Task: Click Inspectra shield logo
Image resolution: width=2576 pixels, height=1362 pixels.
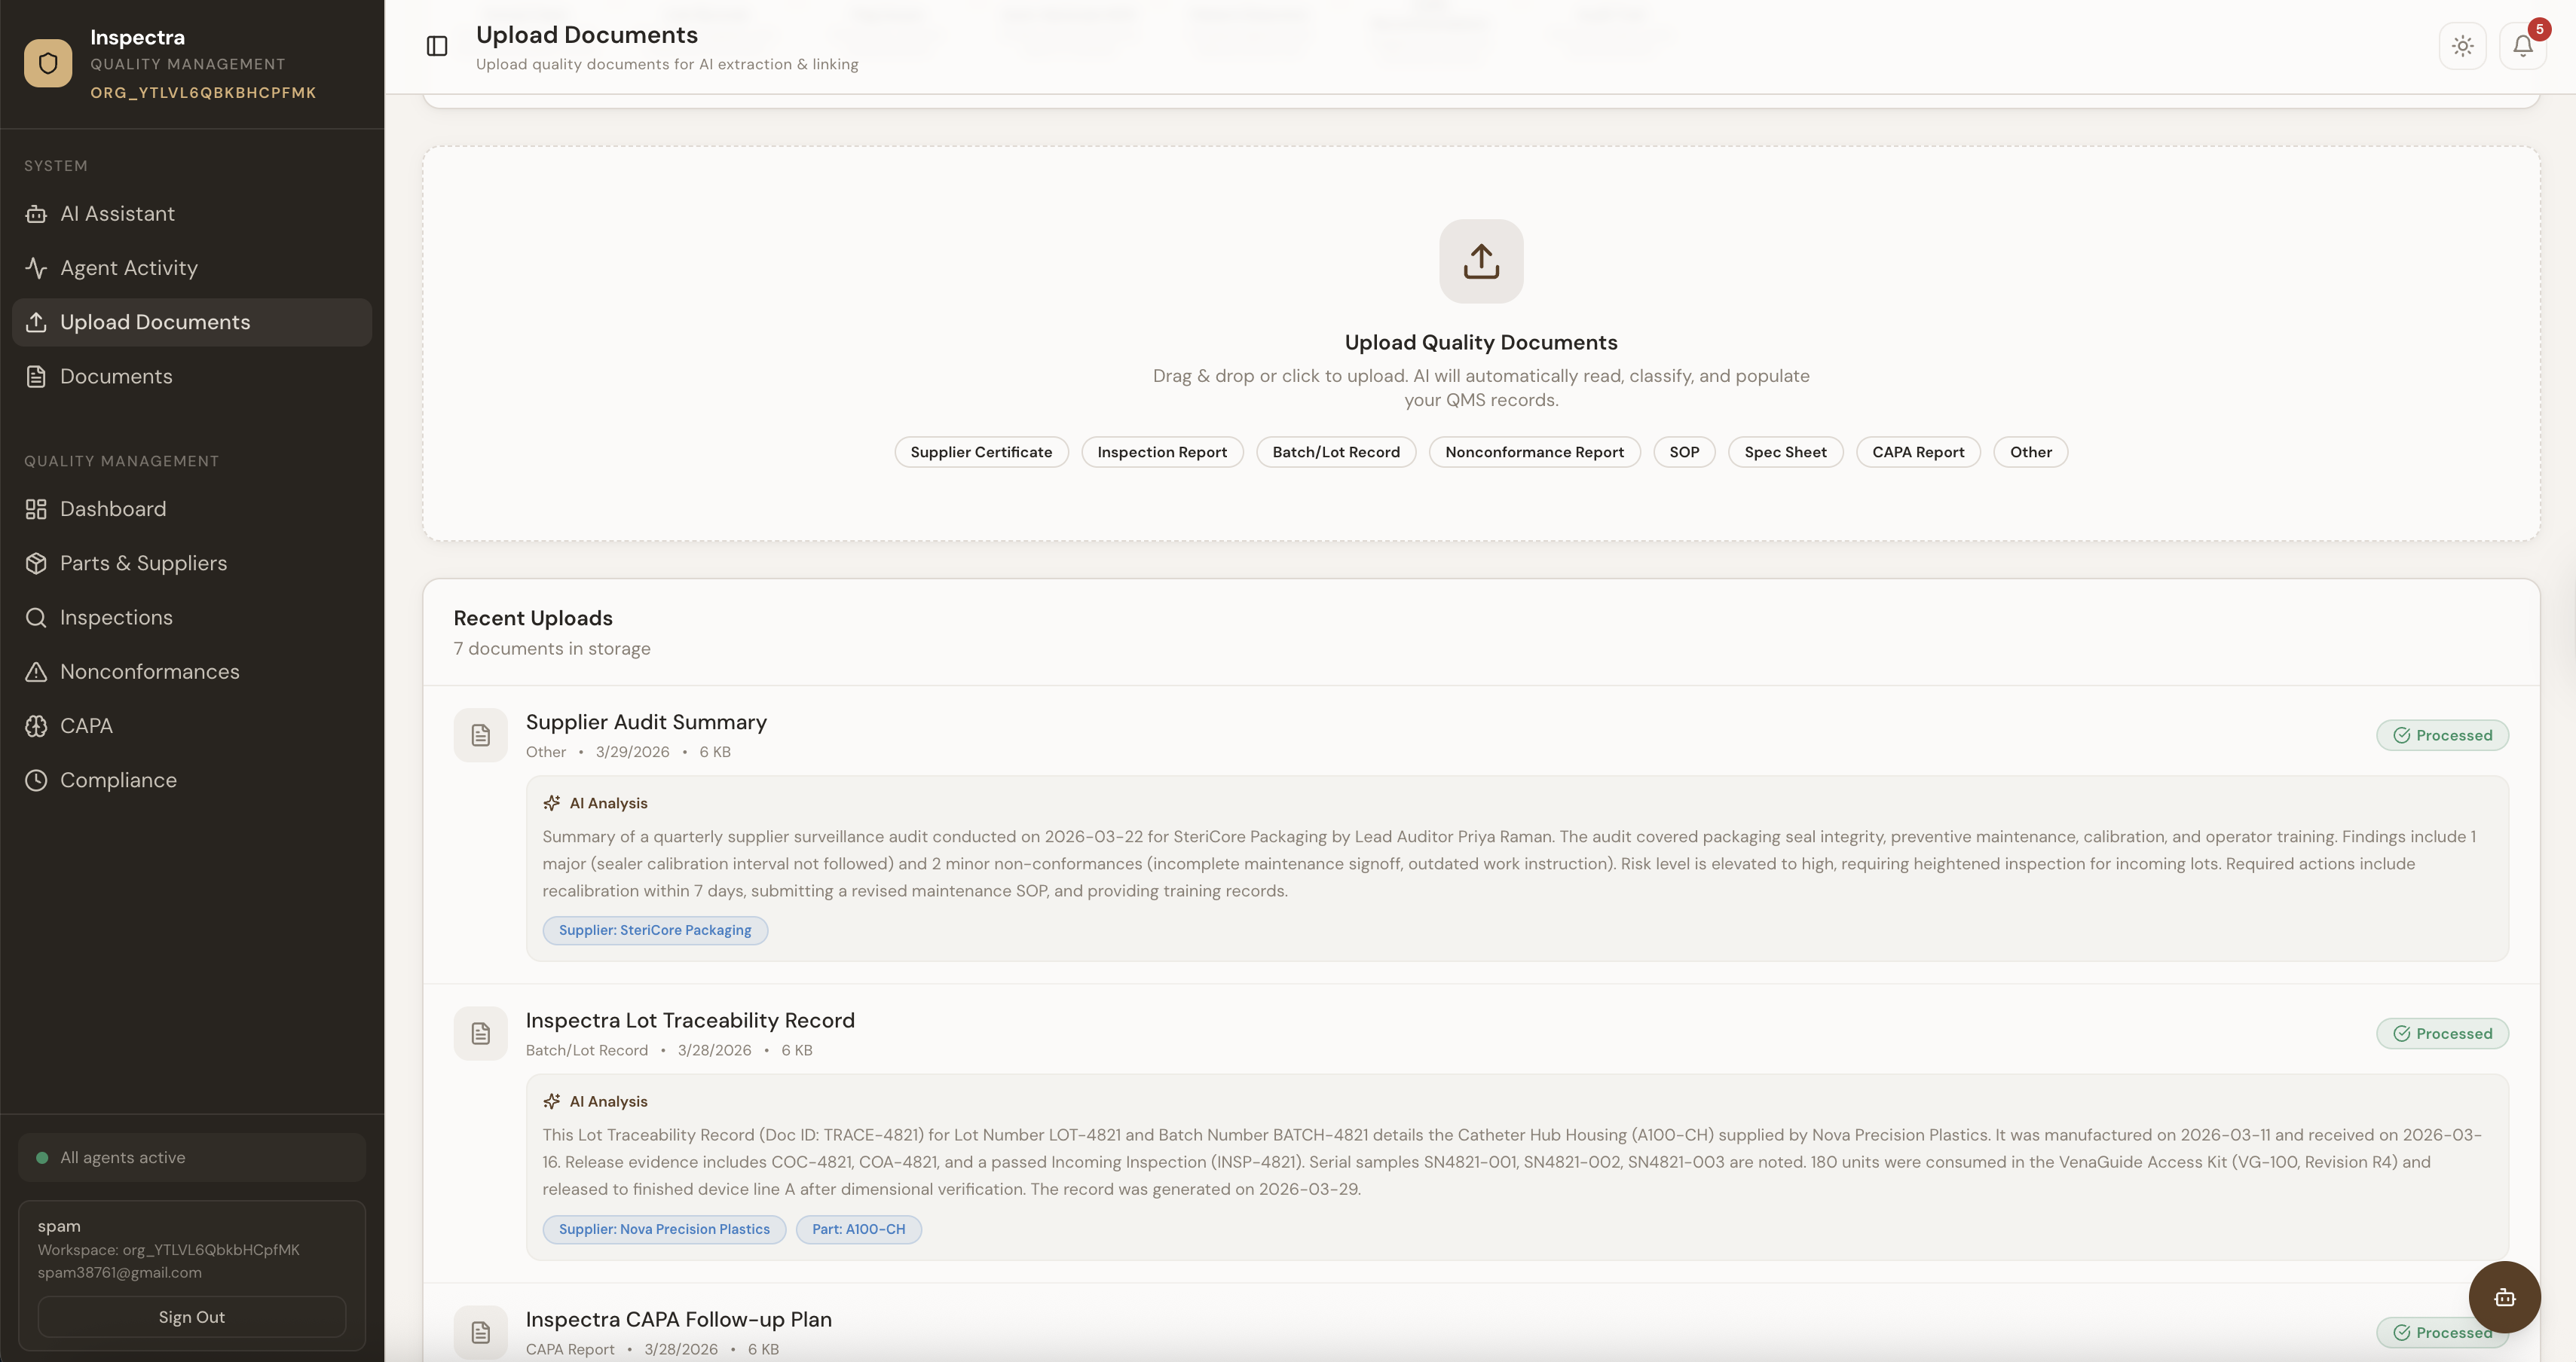Action: coord(48,64)
